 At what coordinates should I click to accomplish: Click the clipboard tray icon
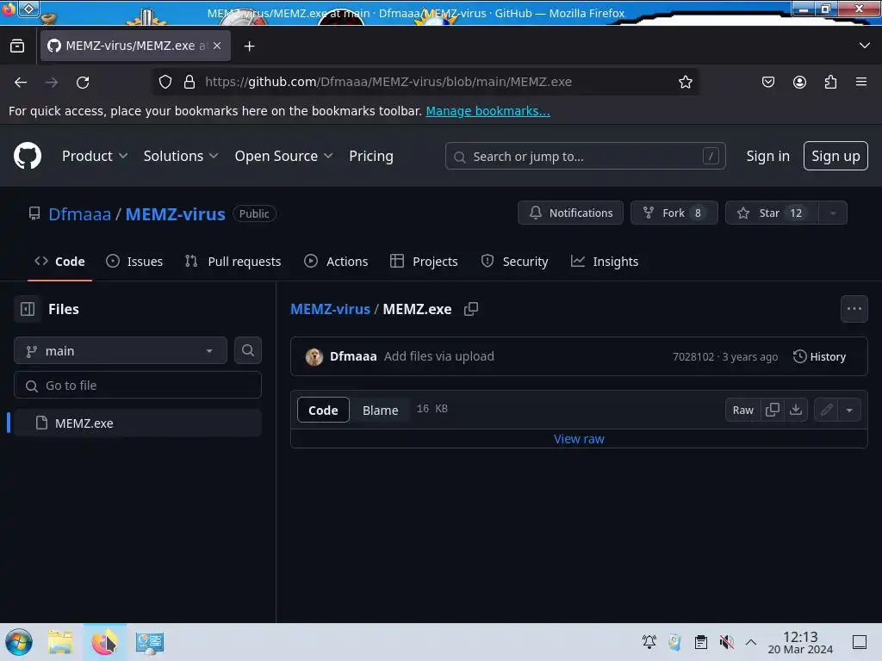[701, 642]
